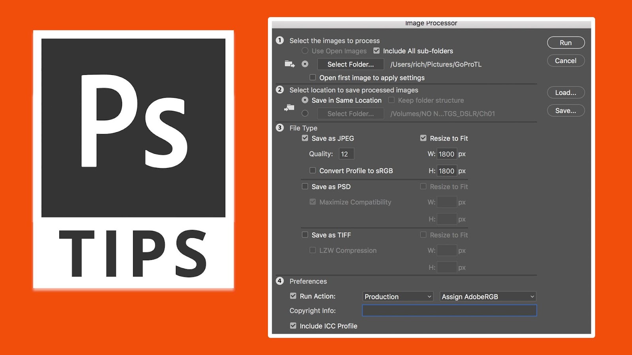This screenshot has height=355, width=632.
Task: Click the JPEG width field
Action: pyautogui.click(x=447, y=154)
